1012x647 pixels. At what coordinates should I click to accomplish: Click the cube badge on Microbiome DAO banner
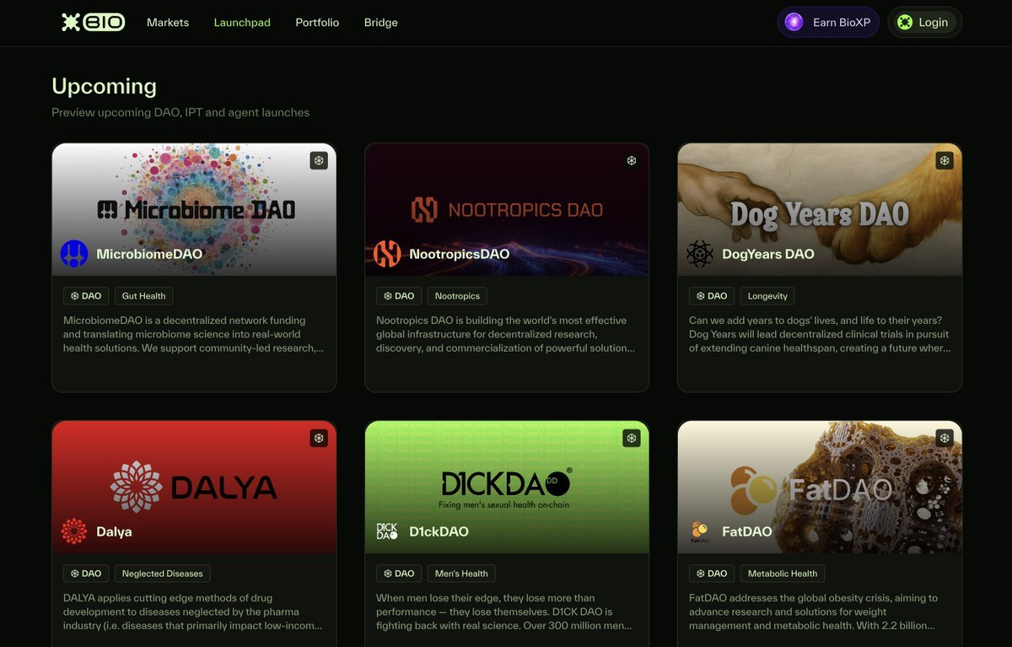click(319, 160)
